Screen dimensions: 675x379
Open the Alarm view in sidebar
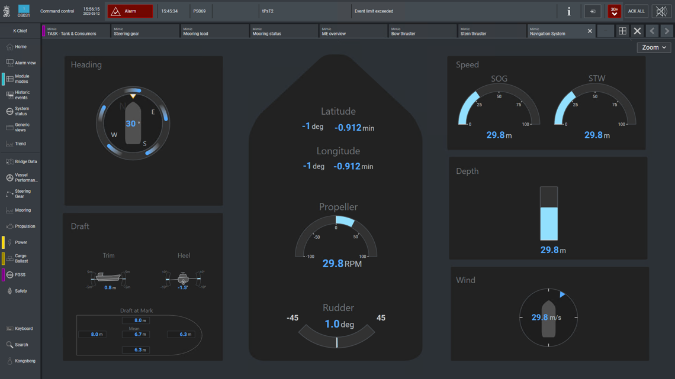coord(21,63)
